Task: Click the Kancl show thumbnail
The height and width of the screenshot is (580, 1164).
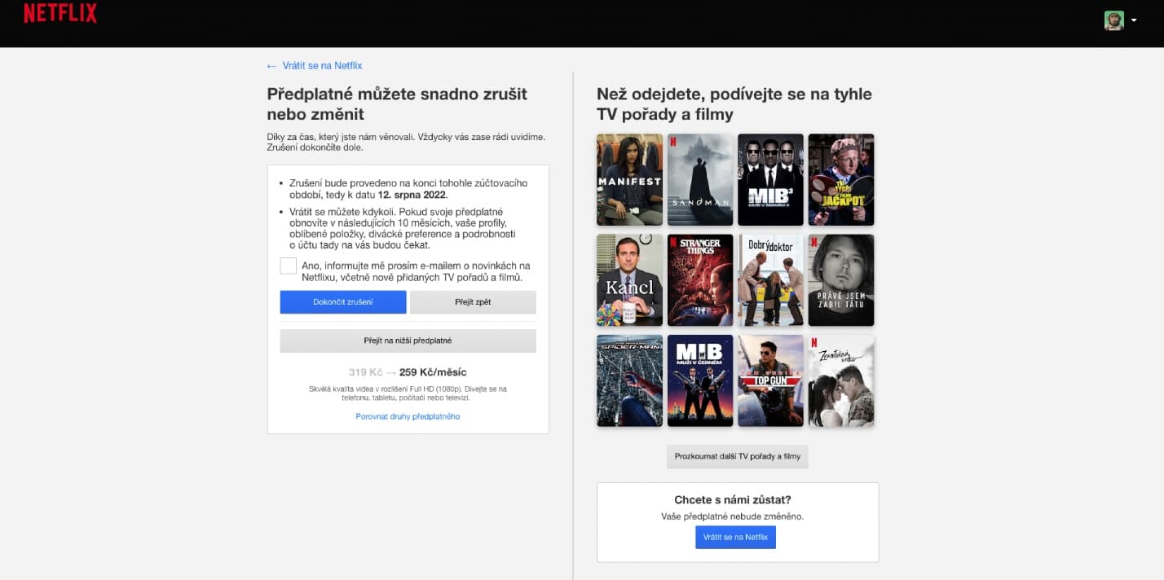Action: coord(629,280)
